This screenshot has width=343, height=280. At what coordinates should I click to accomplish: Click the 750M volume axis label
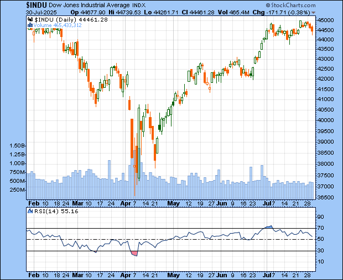click(x=17, y=172)
